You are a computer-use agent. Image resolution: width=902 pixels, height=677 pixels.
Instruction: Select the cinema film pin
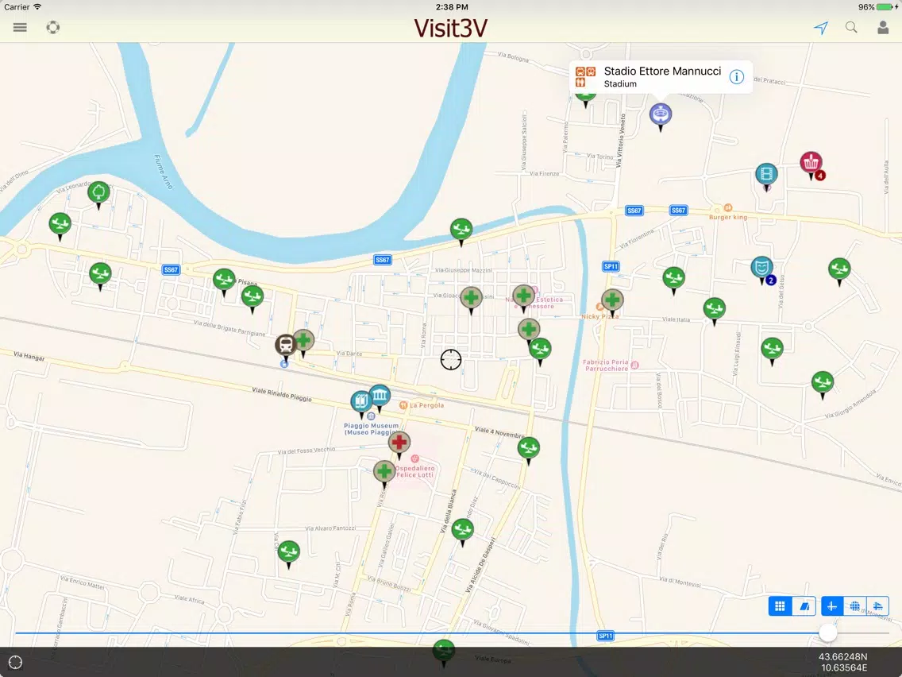766,176
